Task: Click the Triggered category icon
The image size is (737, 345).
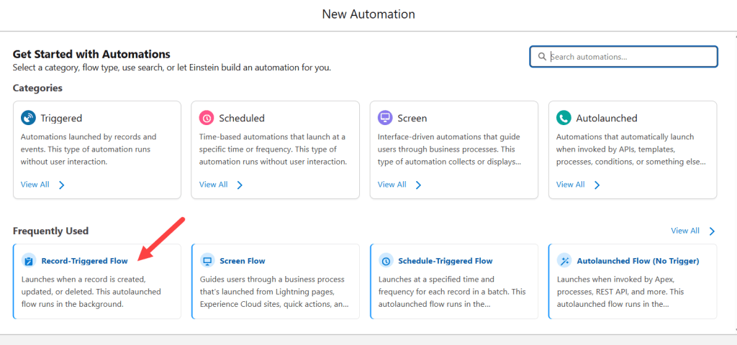Action: (x=29, y=118)
